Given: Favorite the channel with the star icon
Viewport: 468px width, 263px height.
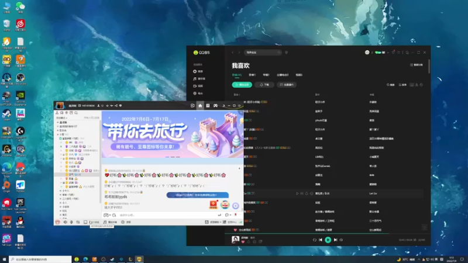Looking at the screenshot, I should coord(107,106).
